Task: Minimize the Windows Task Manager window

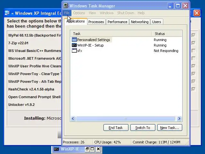Action: tap(170, 6)
